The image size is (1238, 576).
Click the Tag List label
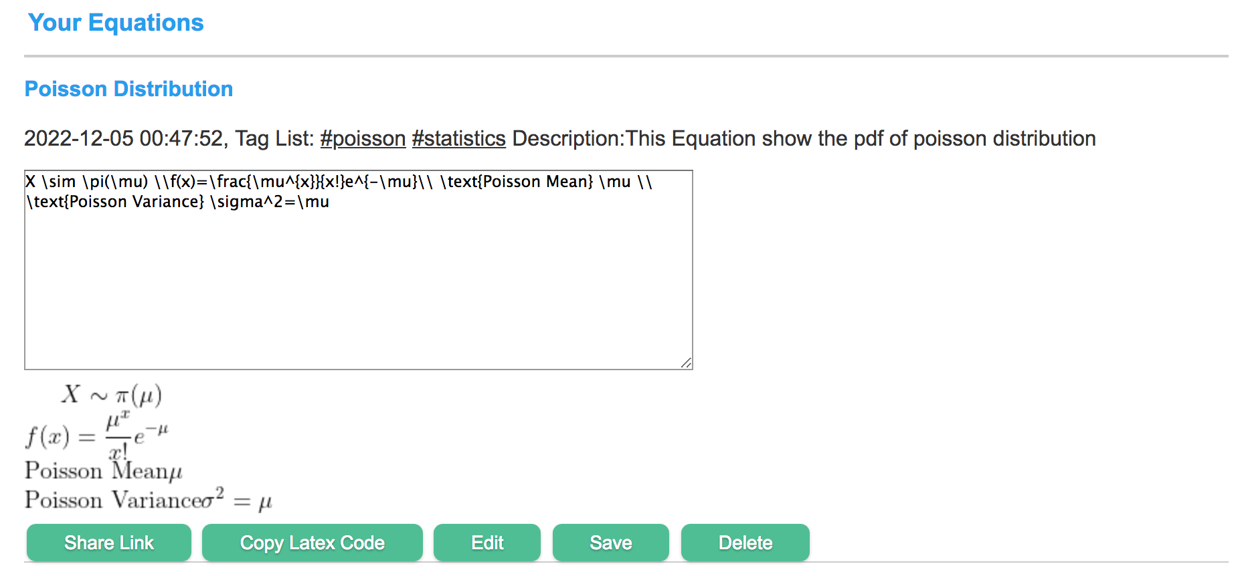point(274,138)
